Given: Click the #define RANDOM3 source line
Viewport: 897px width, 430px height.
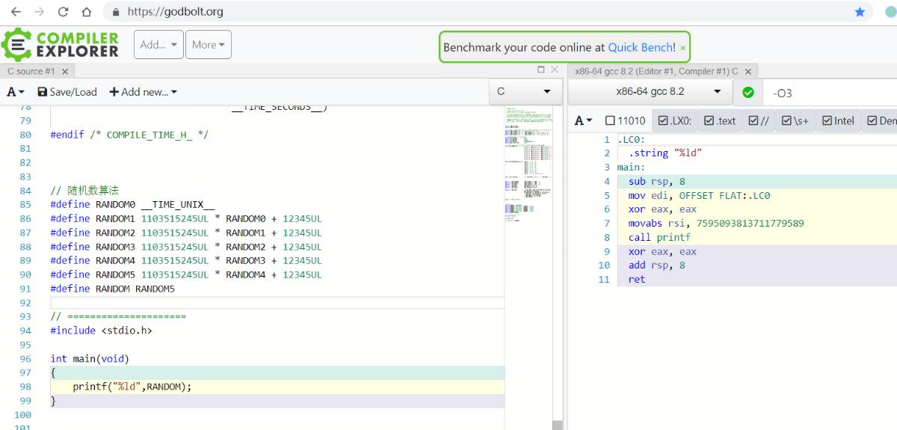Looking at the screenshot, I should point(186,246).
